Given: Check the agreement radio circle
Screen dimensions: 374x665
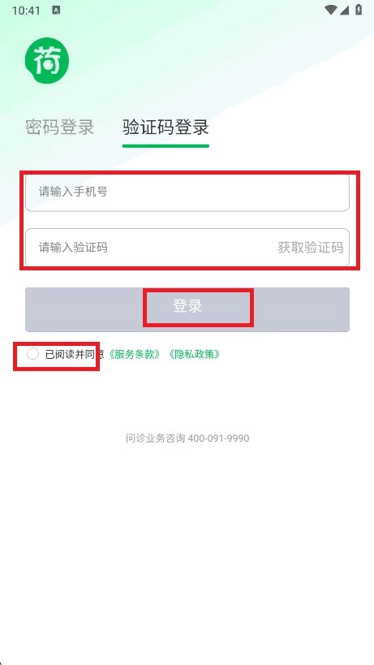Looking at the screenshot, I should 32,354.
